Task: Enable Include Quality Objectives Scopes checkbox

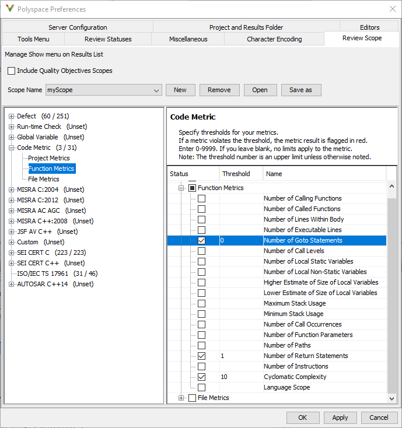Action: (x=11, y=71)
